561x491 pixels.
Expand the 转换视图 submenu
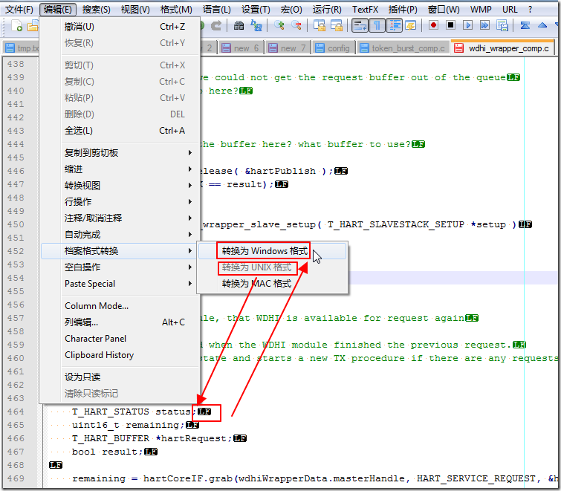pyautogui.click(x=120, y=185)
